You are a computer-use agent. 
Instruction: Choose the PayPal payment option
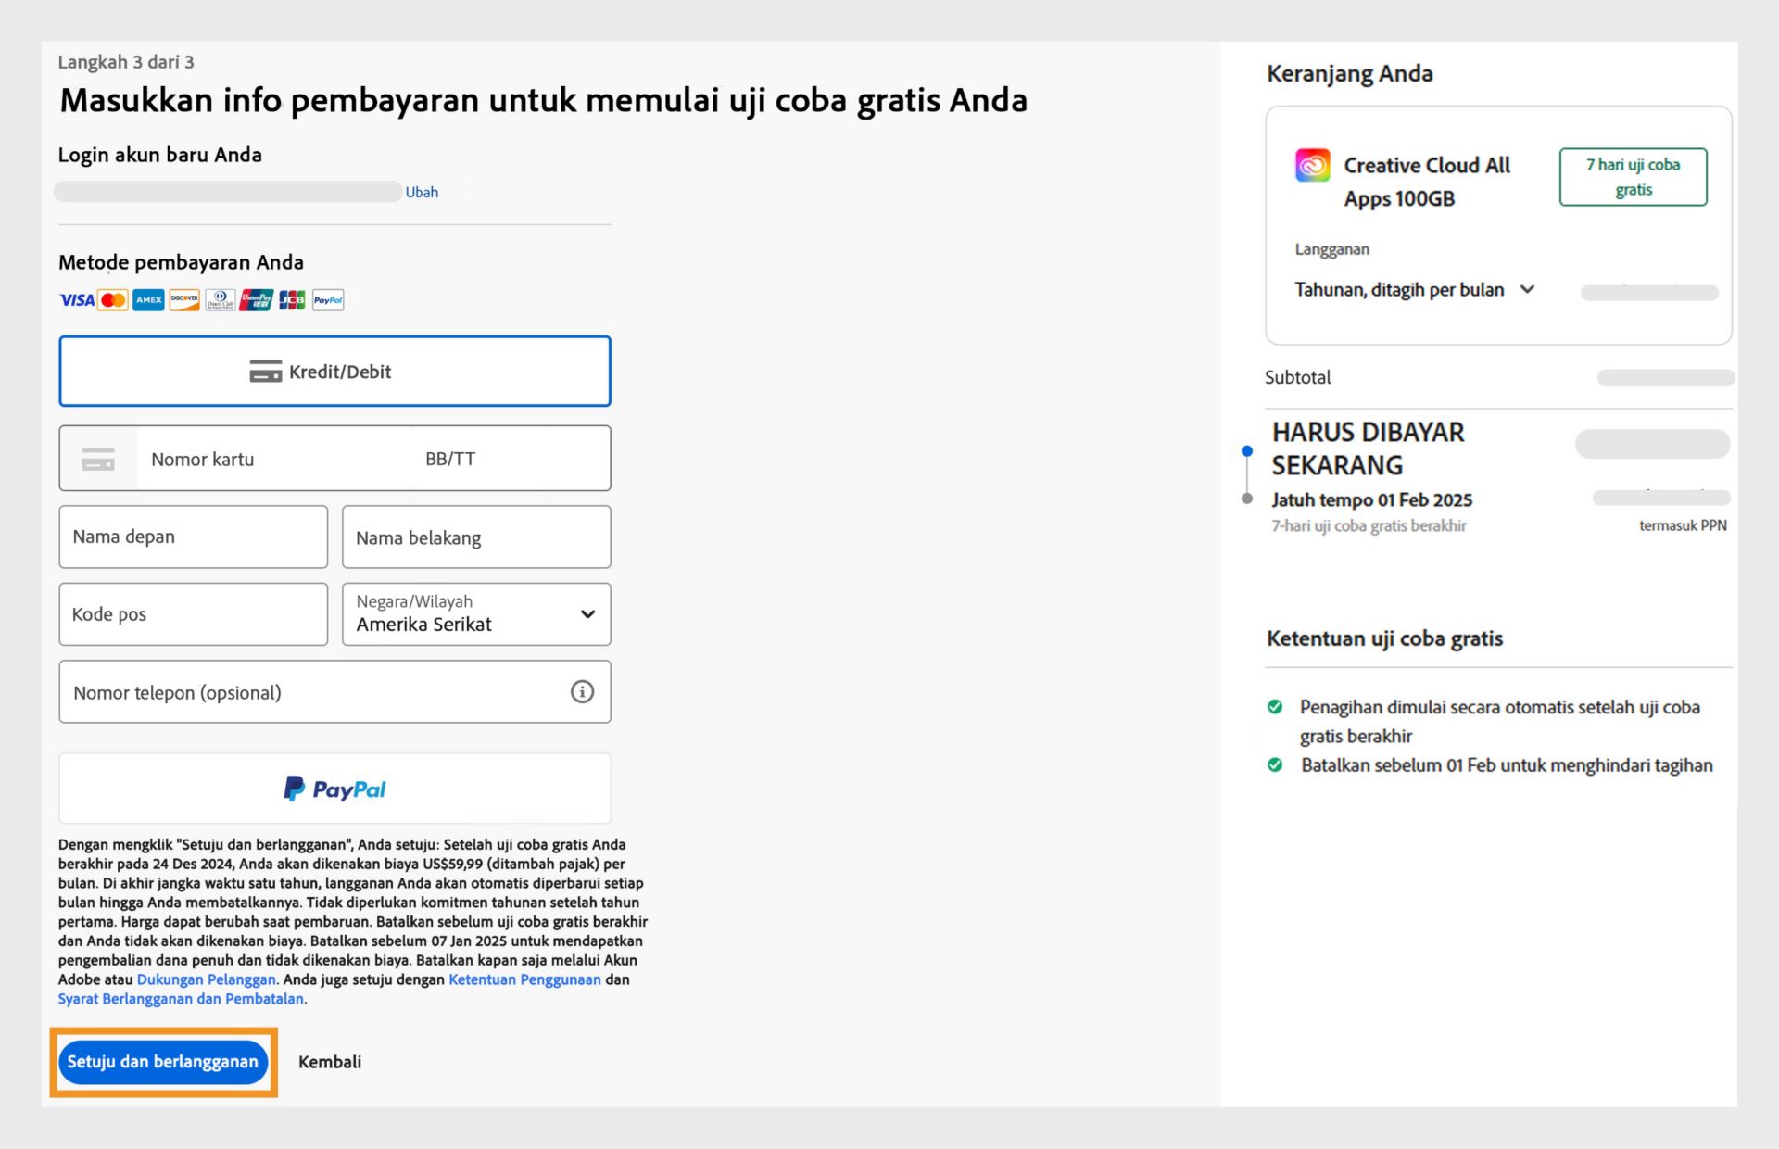[334, 789]
